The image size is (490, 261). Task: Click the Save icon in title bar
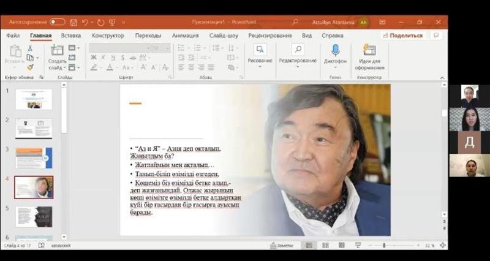(x=73, y=22)
